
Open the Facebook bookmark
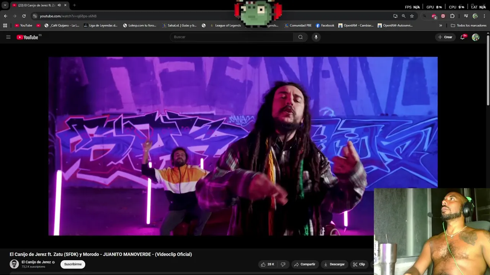point(325,26)
